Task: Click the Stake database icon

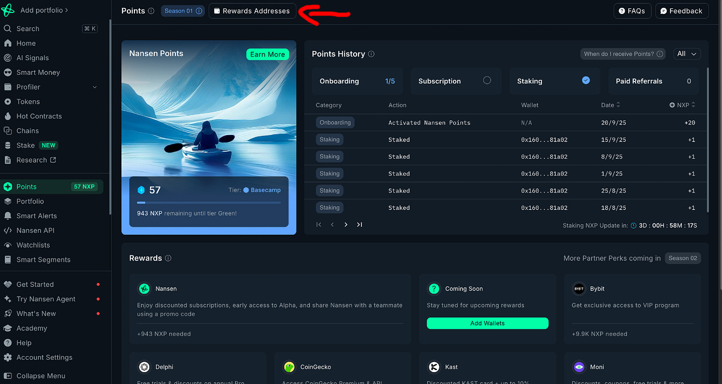Action: [x=7, y=145]
